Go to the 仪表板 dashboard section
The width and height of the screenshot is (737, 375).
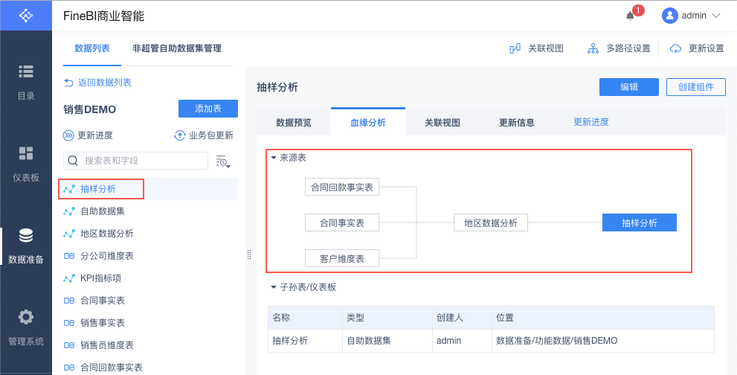[26, 163]
